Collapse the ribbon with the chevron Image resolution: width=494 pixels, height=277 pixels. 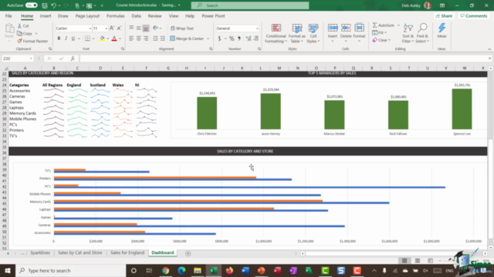pyautogui.click(x=489, y=49)
